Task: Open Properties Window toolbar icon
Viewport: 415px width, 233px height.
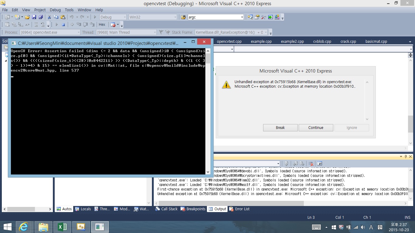Action: pyautogui.click(x=257, y=17)
